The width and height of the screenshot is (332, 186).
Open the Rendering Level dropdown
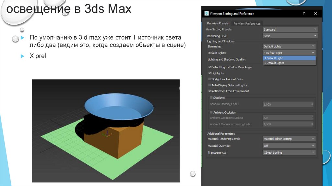tap(290, 36)
